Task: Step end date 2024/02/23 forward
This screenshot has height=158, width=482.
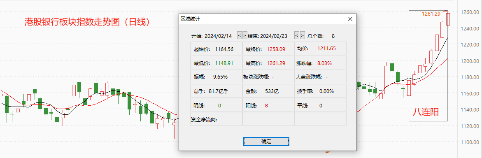Action: (x=303, y=36)
